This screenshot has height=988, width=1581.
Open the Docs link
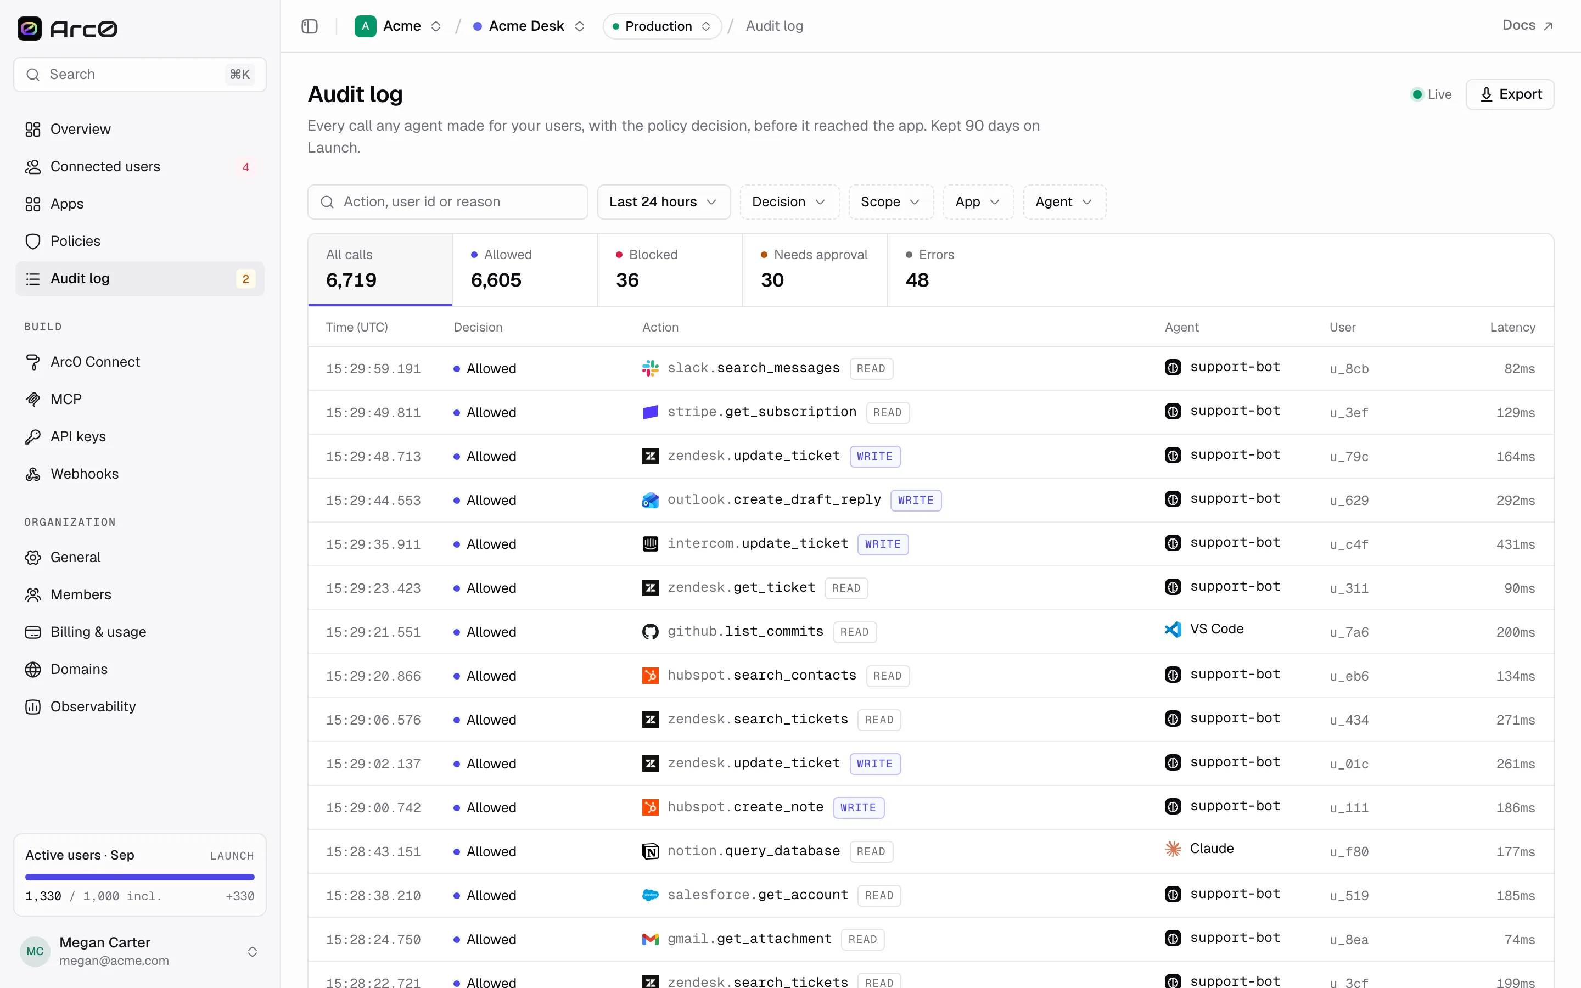pyautogui.click(x=1527, y=25)
